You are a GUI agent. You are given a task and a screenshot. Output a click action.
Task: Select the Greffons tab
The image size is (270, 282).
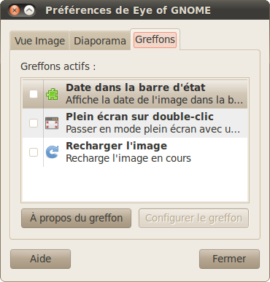click(x=155, y=39)
